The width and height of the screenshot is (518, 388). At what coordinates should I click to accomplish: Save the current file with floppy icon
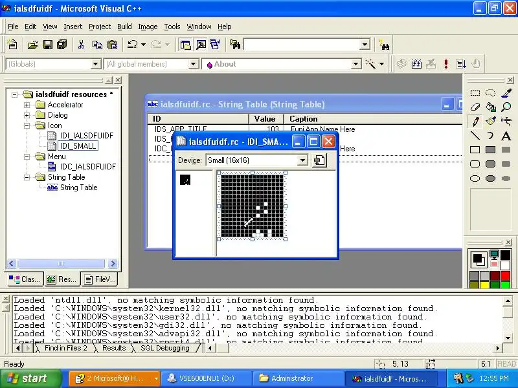[47, 45]
